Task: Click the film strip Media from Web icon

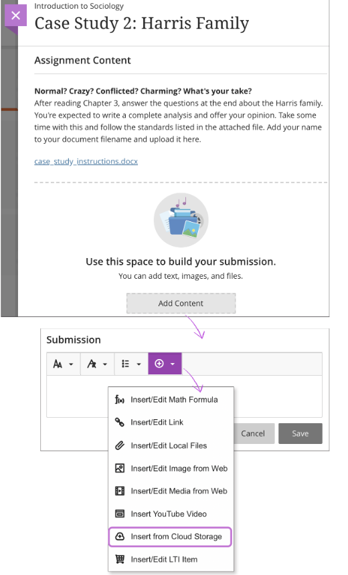Action: 120,491
